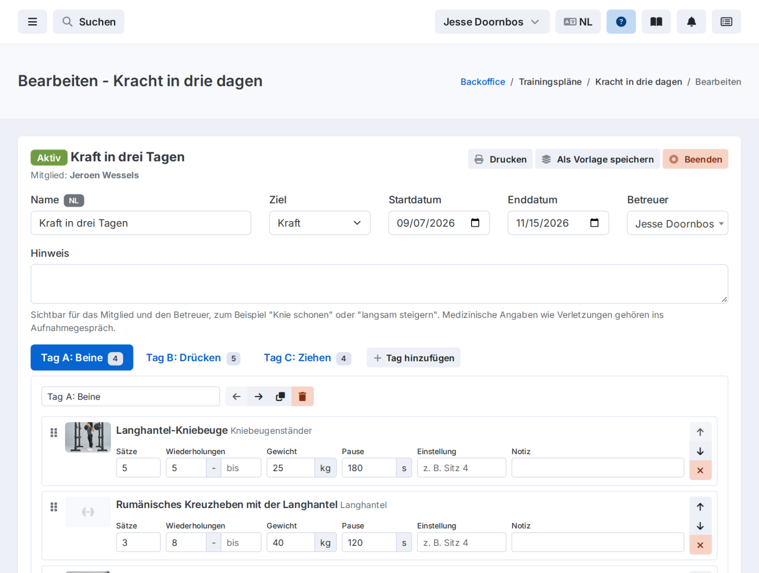Open the book documentation icon
The image size is (759, 573).
pyautogui.click(x=656, y=22)
